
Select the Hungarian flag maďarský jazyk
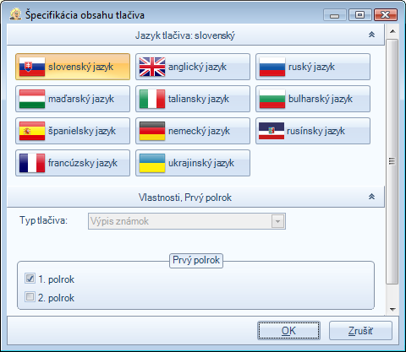73,99
